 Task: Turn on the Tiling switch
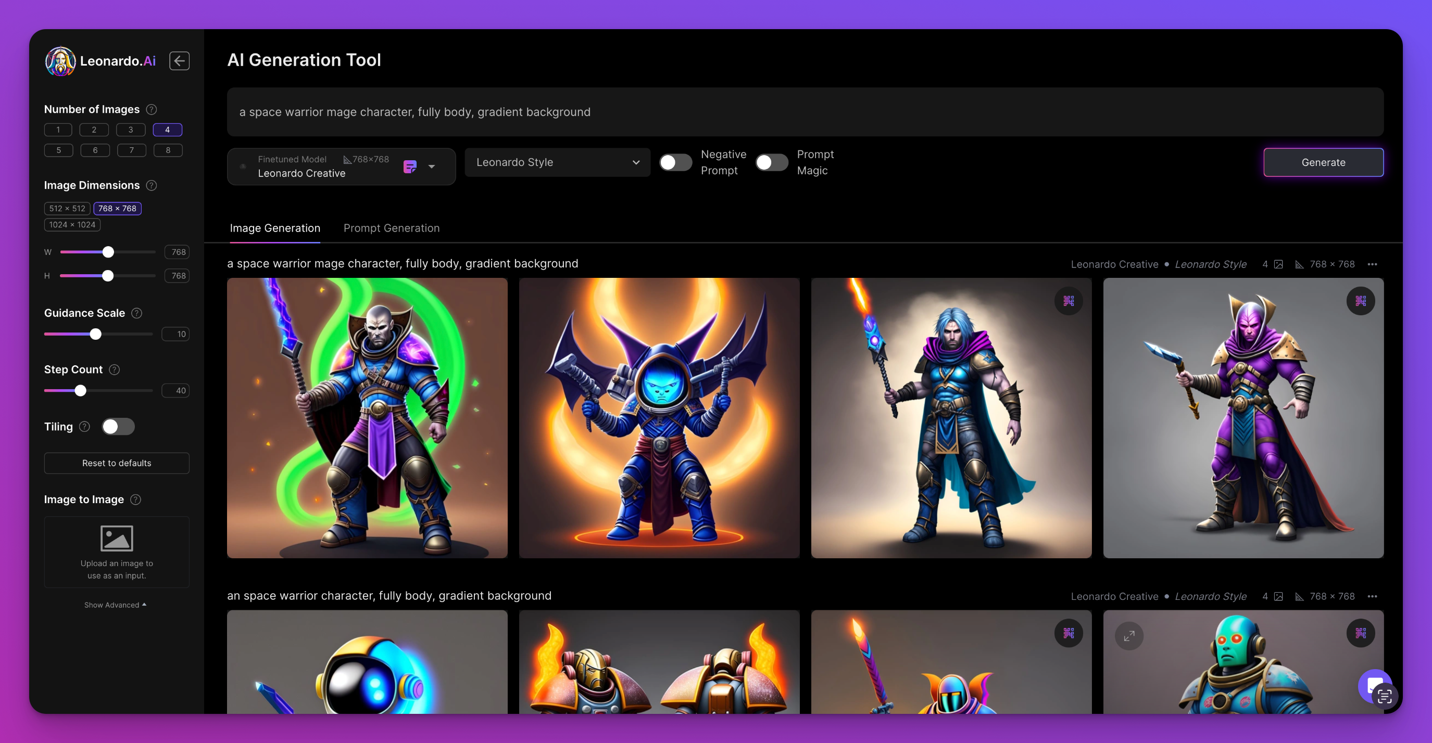(118, 427)
